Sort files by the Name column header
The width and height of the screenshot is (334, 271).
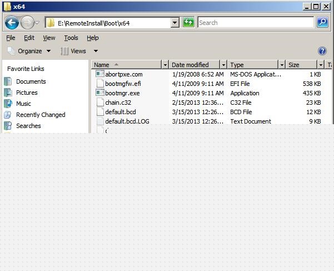(x=127, y=65)
